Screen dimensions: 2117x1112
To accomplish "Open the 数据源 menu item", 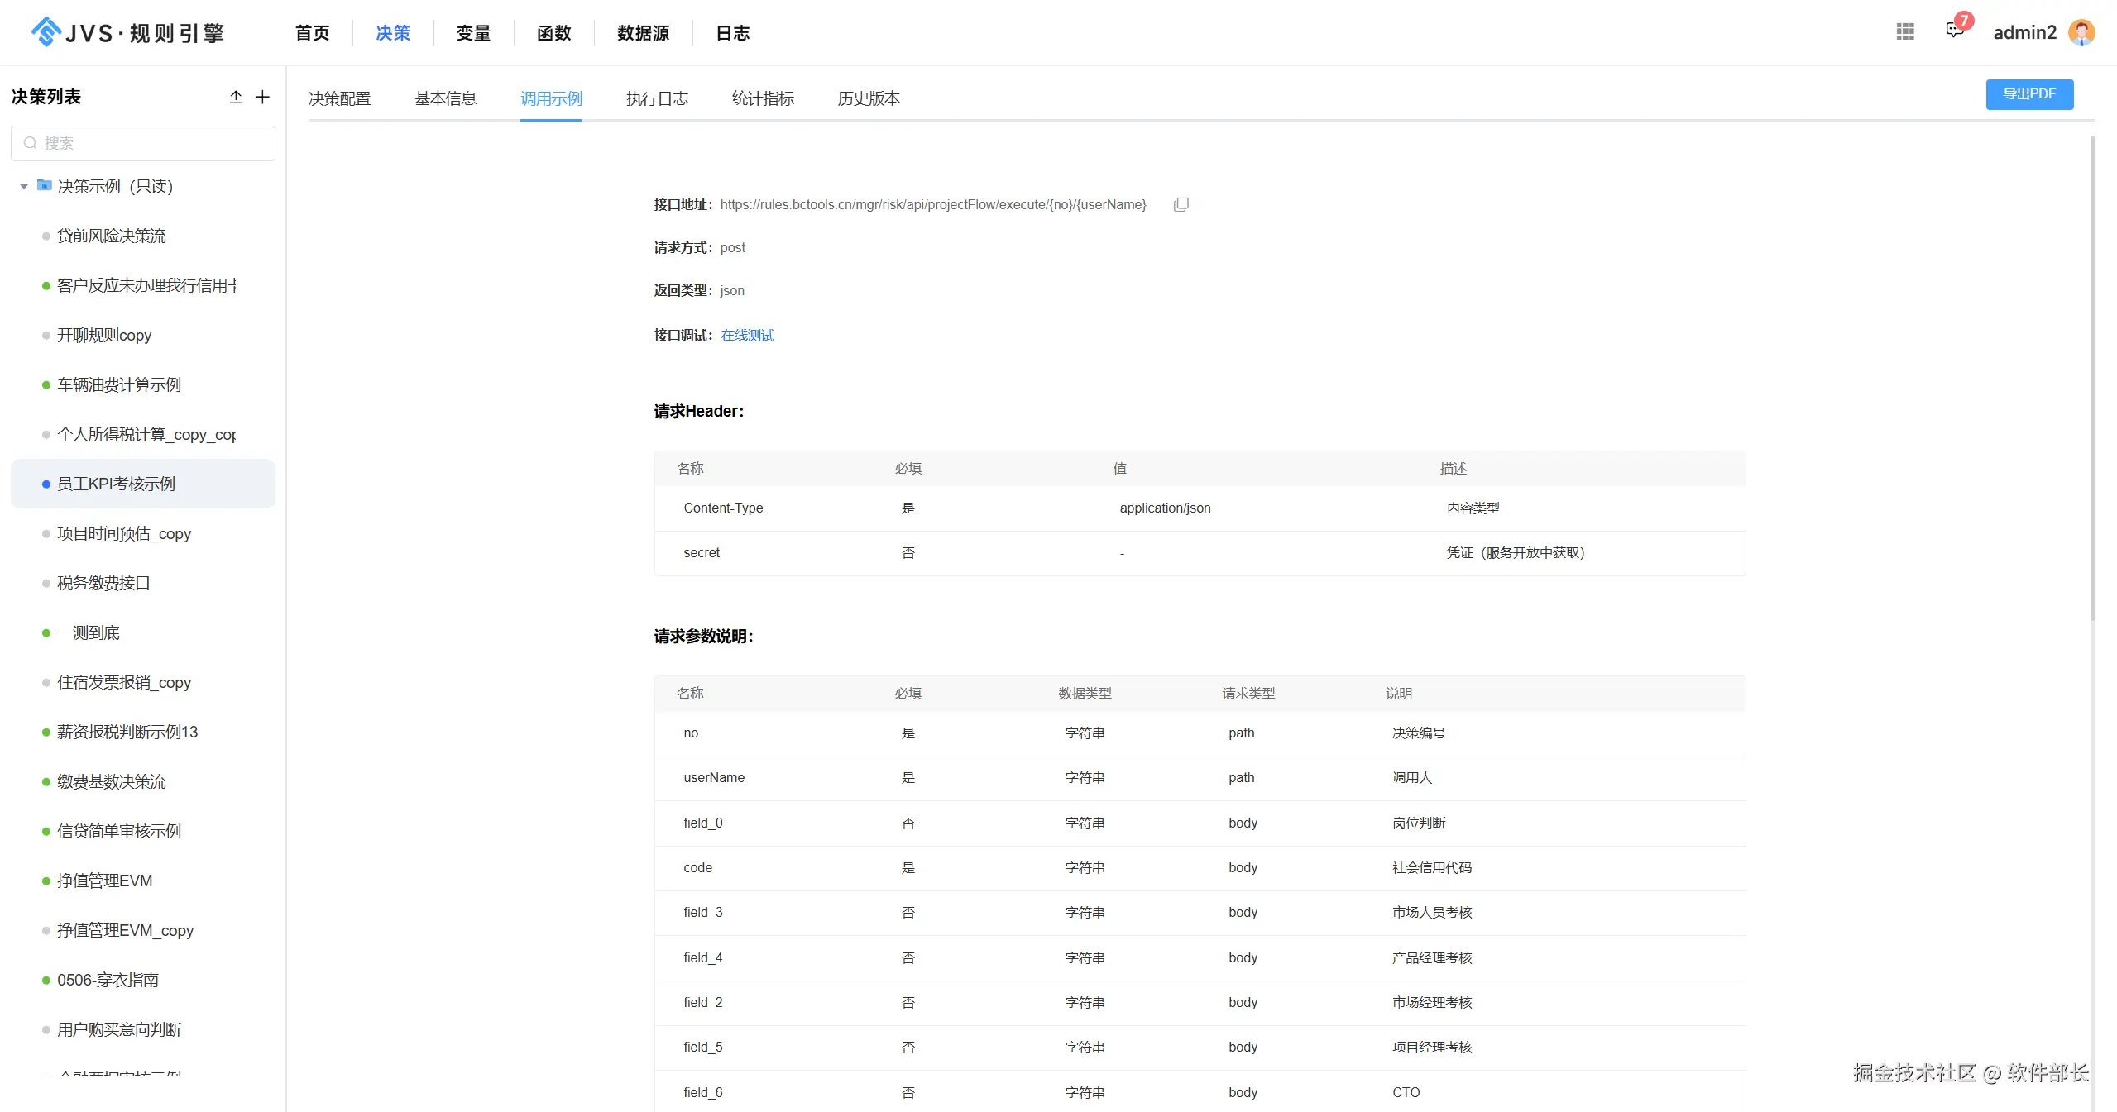I will click(643, 33).
